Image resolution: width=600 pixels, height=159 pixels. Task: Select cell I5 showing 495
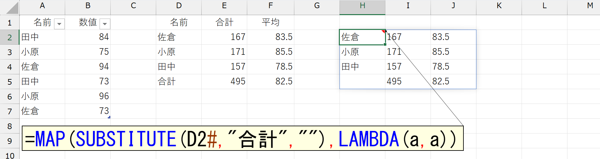pos(407,82)
